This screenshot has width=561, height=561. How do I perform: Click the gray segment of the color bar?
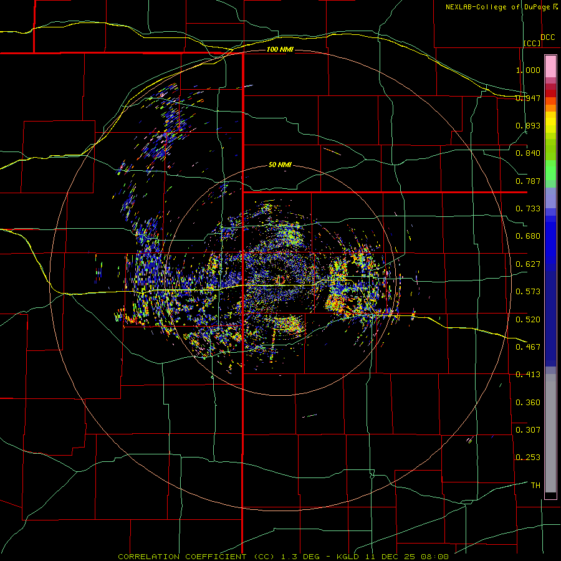click(x=550, y=433)
